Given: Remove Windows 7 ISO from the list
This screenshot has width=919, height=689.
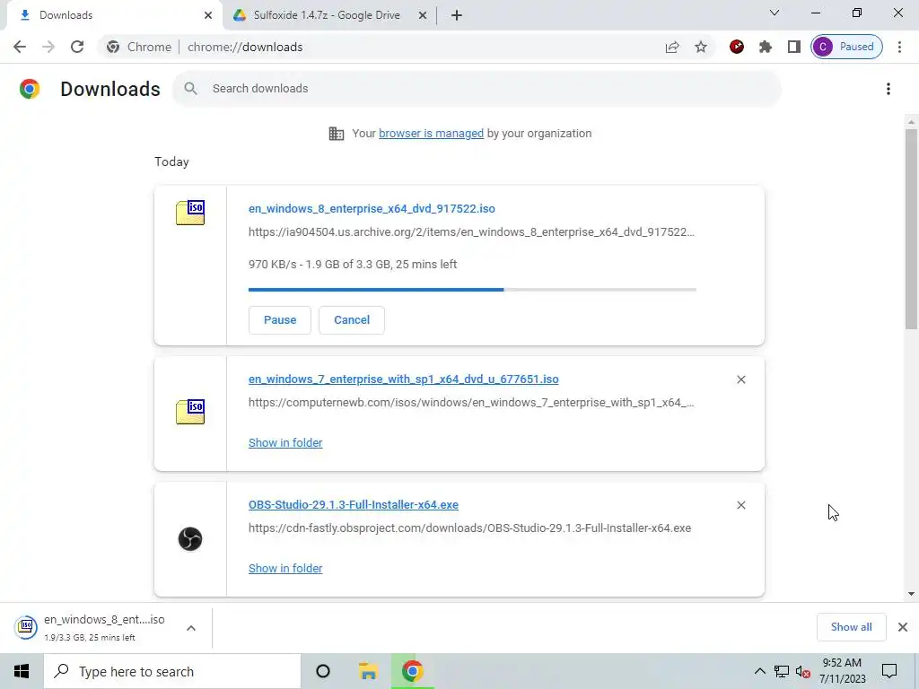Looking at the screenshot, I should (x=740, y=379).
